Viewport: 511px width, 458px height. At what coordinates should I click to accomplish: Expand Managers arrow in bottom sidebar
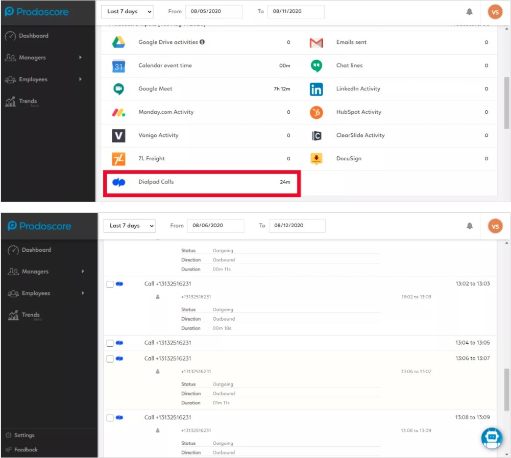click(x=83, y=271)
